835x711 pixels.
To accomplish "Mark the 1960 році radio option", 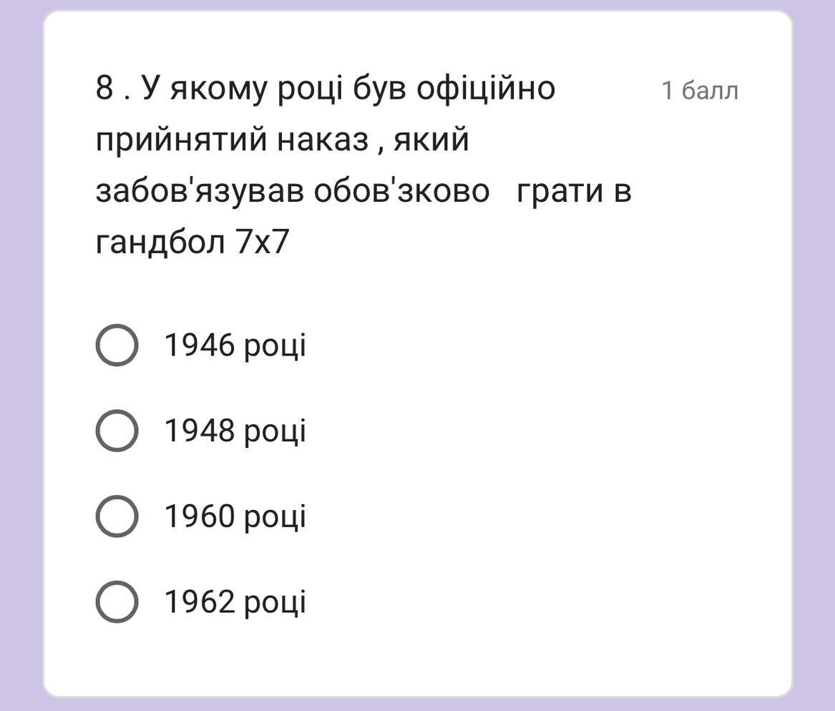I will (117, 516).
